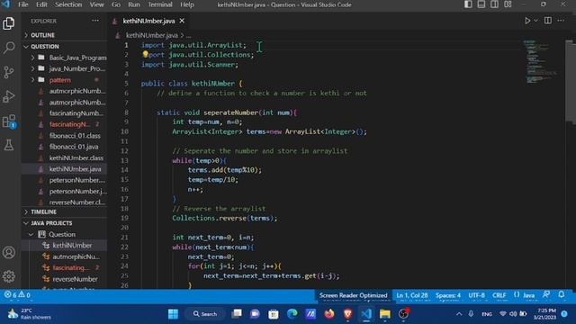Change end of line sequence CRLF
Image resolution: width=576 pixels, height=324 pixels.
tap(499, 295)
